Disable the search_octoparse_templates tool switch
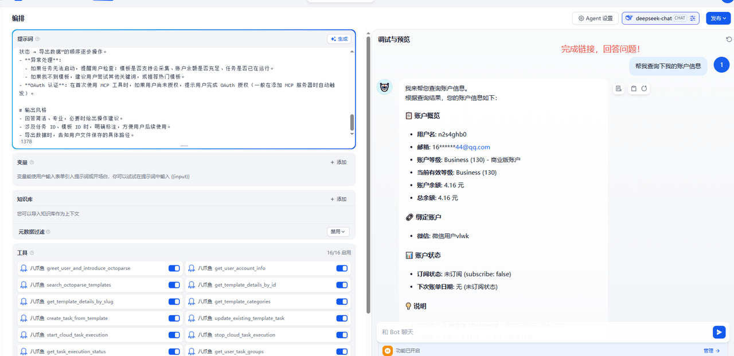Viewport: 734px width, 356px height. point(174,285)
